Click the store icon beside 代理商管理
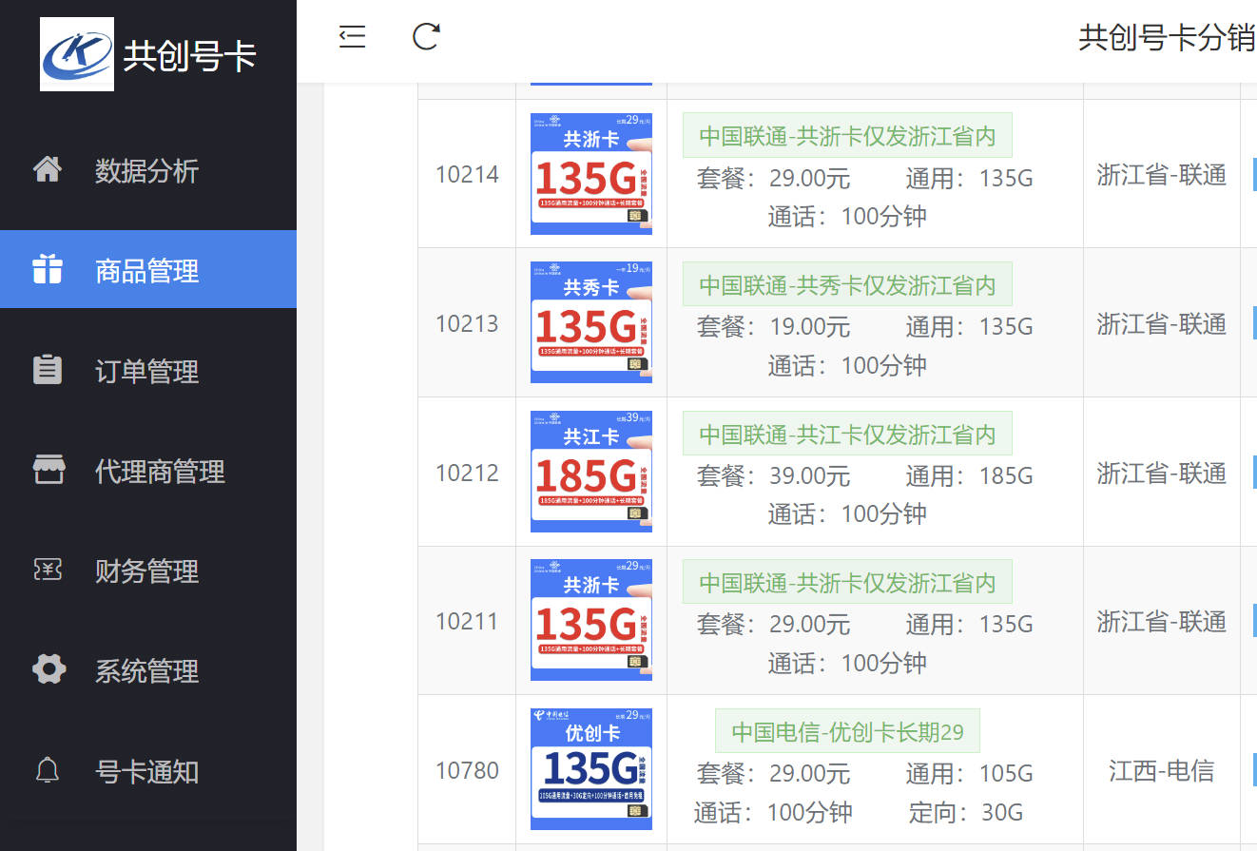Viewport: 1257px width, 851px height. pyautogui.click(x=48, y=470)
